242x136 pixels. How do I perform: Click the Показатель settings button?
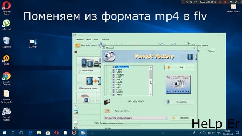(x=179, y=102)
